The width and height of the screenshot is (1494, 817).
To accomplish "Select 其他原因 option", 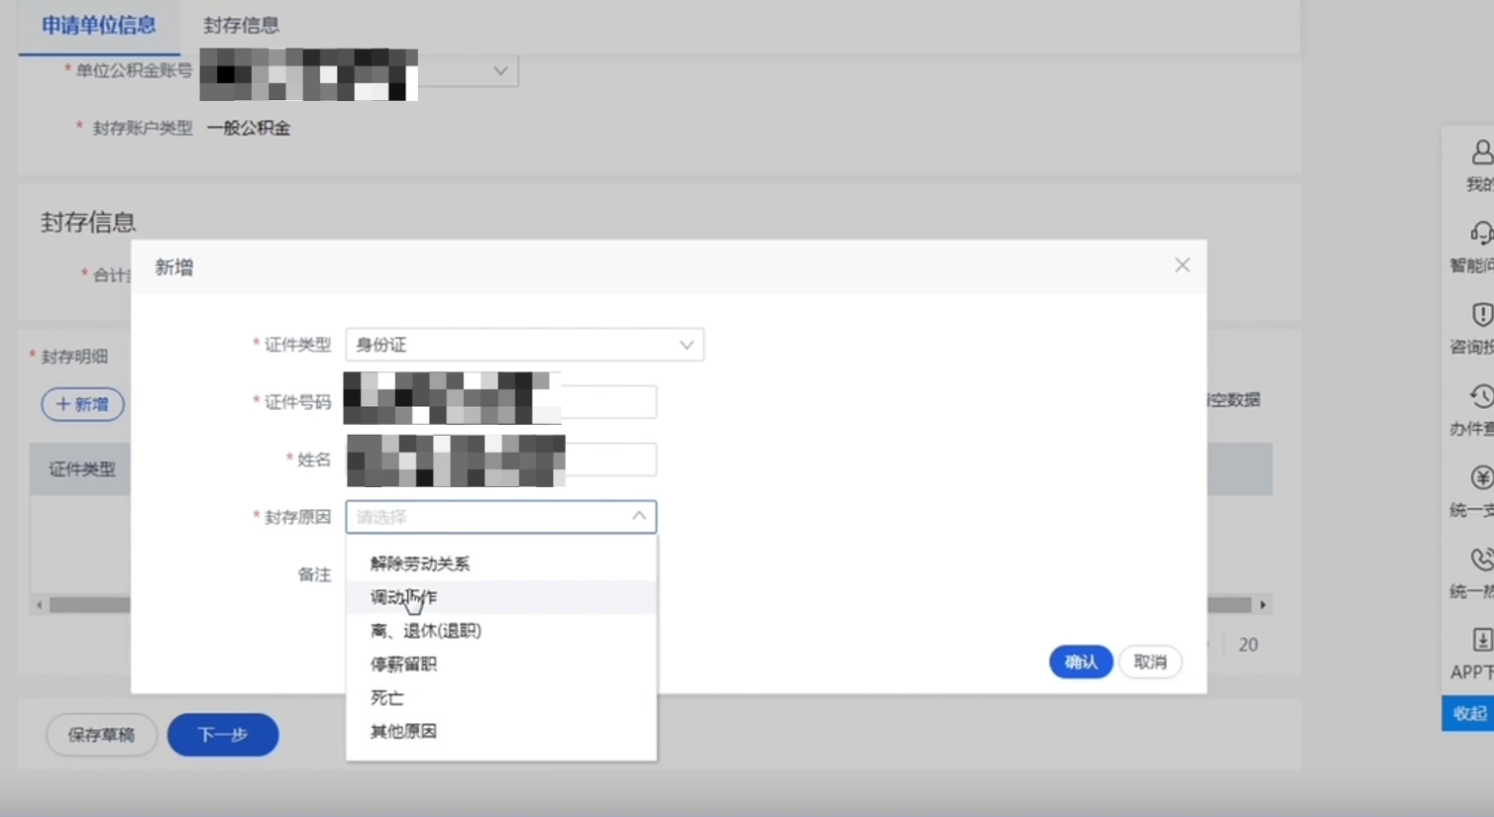I will 500,731.
